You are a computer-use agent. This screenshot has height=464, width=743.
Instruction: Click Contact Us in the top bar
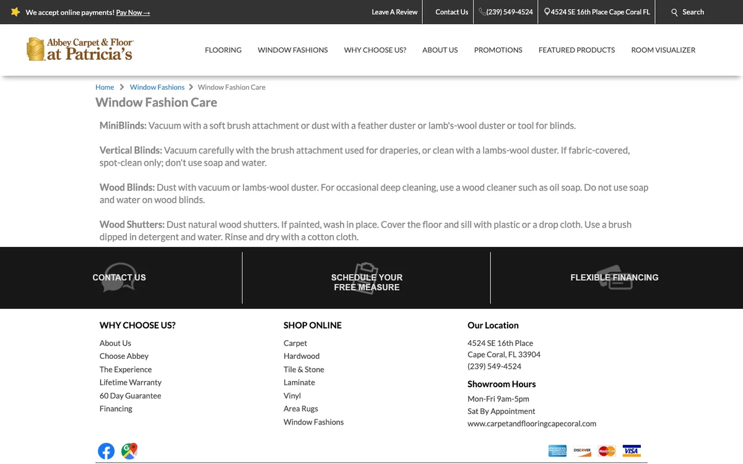click(451, 12)
